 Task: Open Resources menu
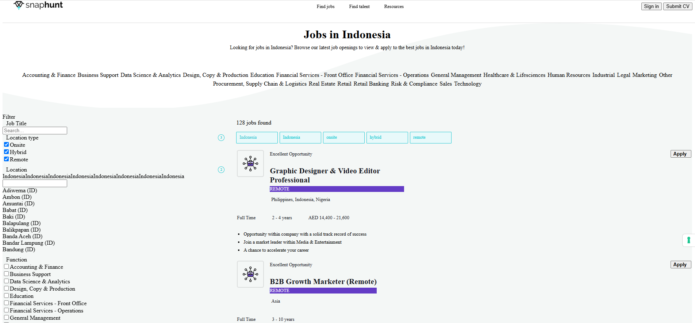[x=394, y=7]
